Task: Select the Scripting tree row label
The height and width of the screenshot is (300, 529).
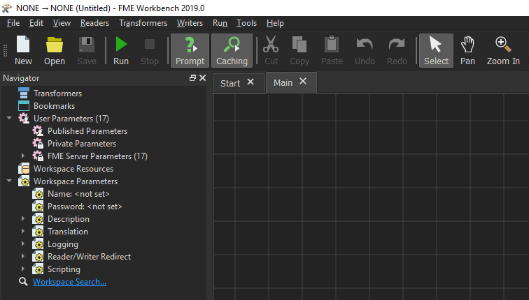Action: tap(64, 269)
